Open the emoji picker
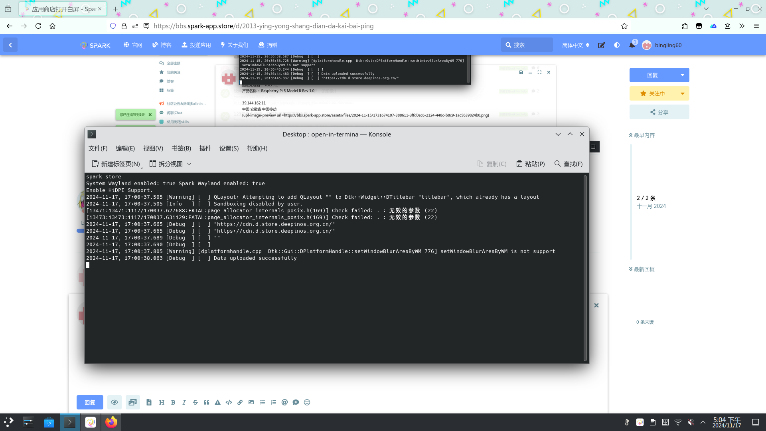The image size is (766, 431). point(307,402)
